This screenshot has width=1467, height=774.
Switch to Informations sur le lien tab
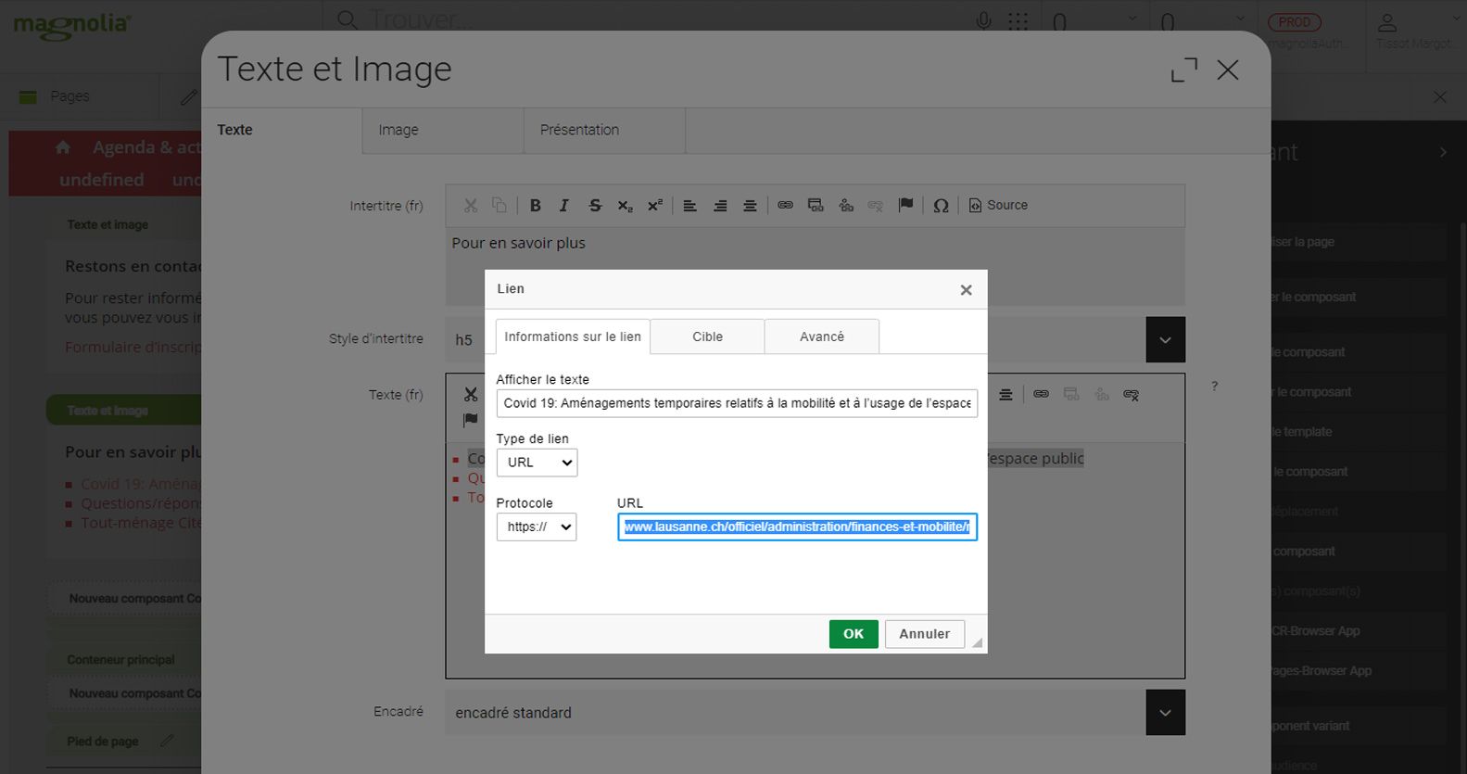click(x=573, y=336)
